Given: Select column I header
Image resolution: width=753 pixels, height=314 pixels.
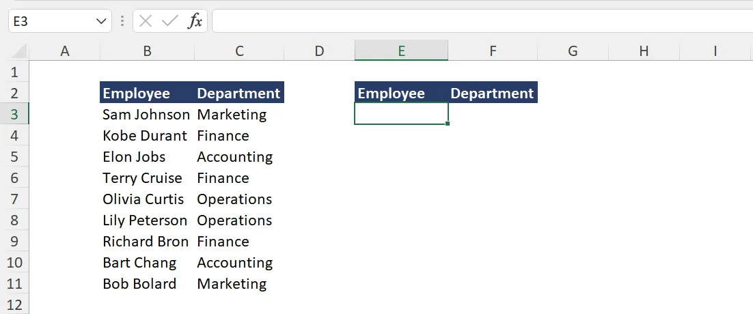Looking at the screenshot, I should point(715,51).
